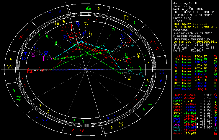
Task: Click house number 3 at the wheel bottom
Action: (x=84, y=121)
